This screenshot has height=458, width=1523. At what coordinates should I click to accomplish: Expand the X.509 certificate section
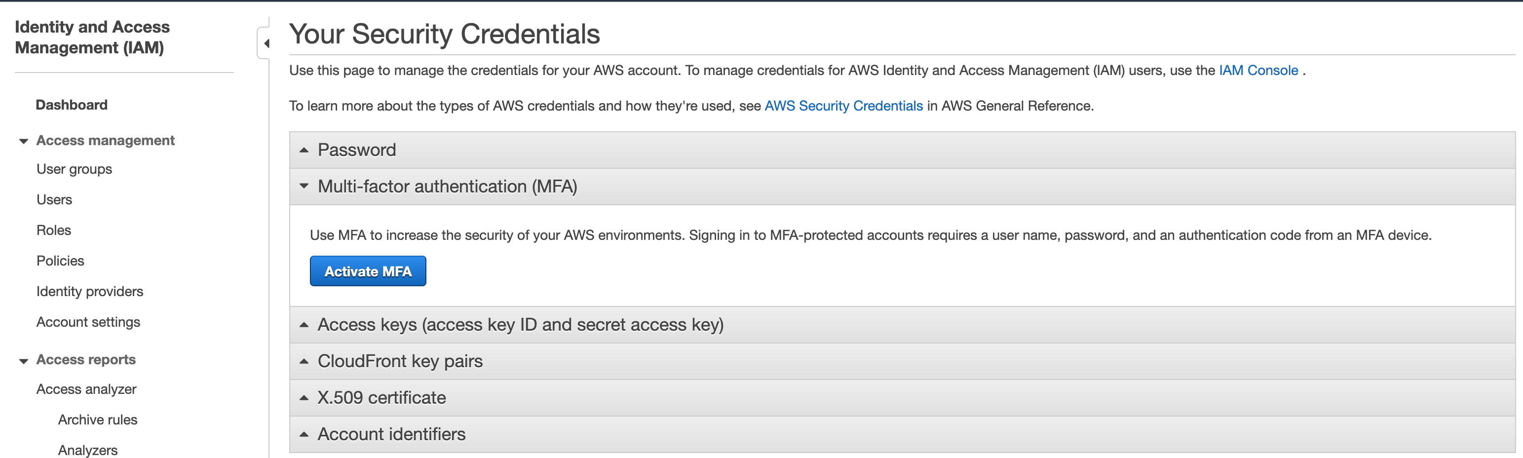tap(902, 398)
